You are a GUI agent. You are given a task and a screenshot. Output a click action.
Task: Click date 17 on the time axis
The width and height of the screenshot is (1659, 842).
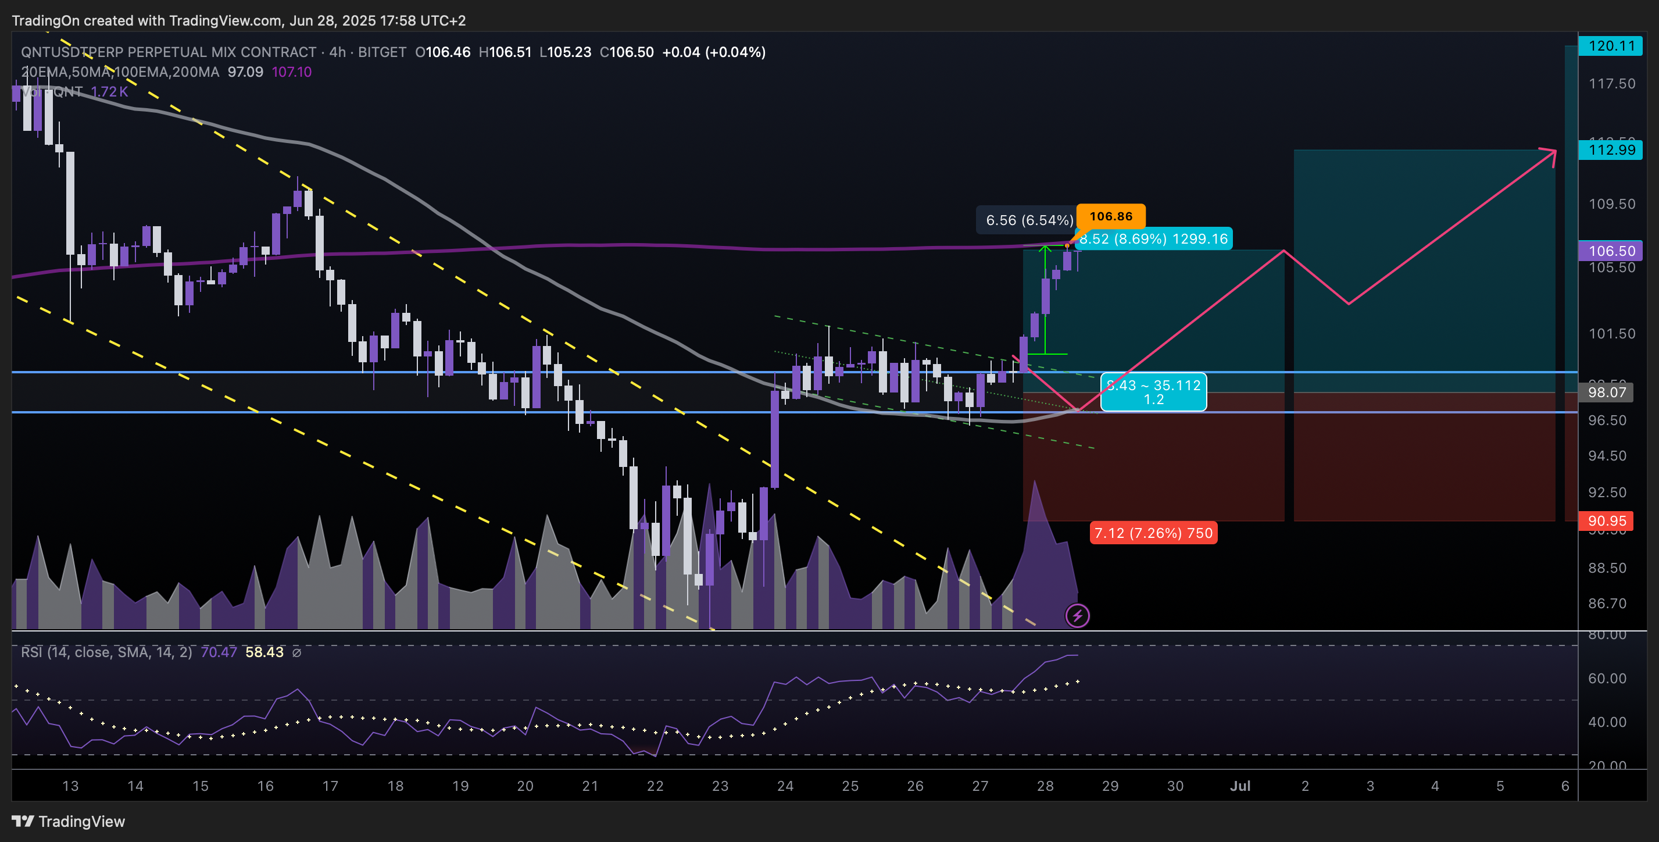pyautogui.click(x=330, y=786)
